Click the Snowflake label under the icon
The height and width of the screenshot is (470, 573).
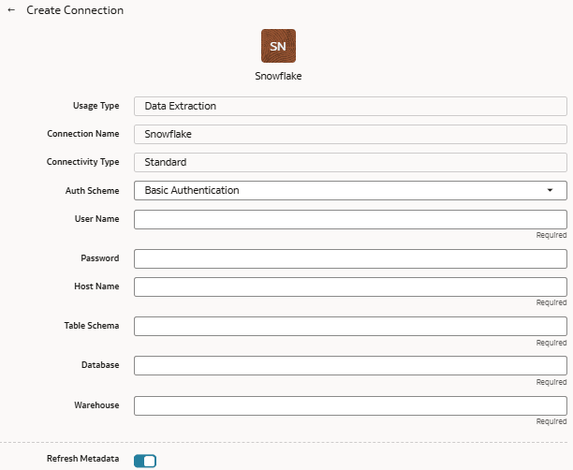(278, 76)
